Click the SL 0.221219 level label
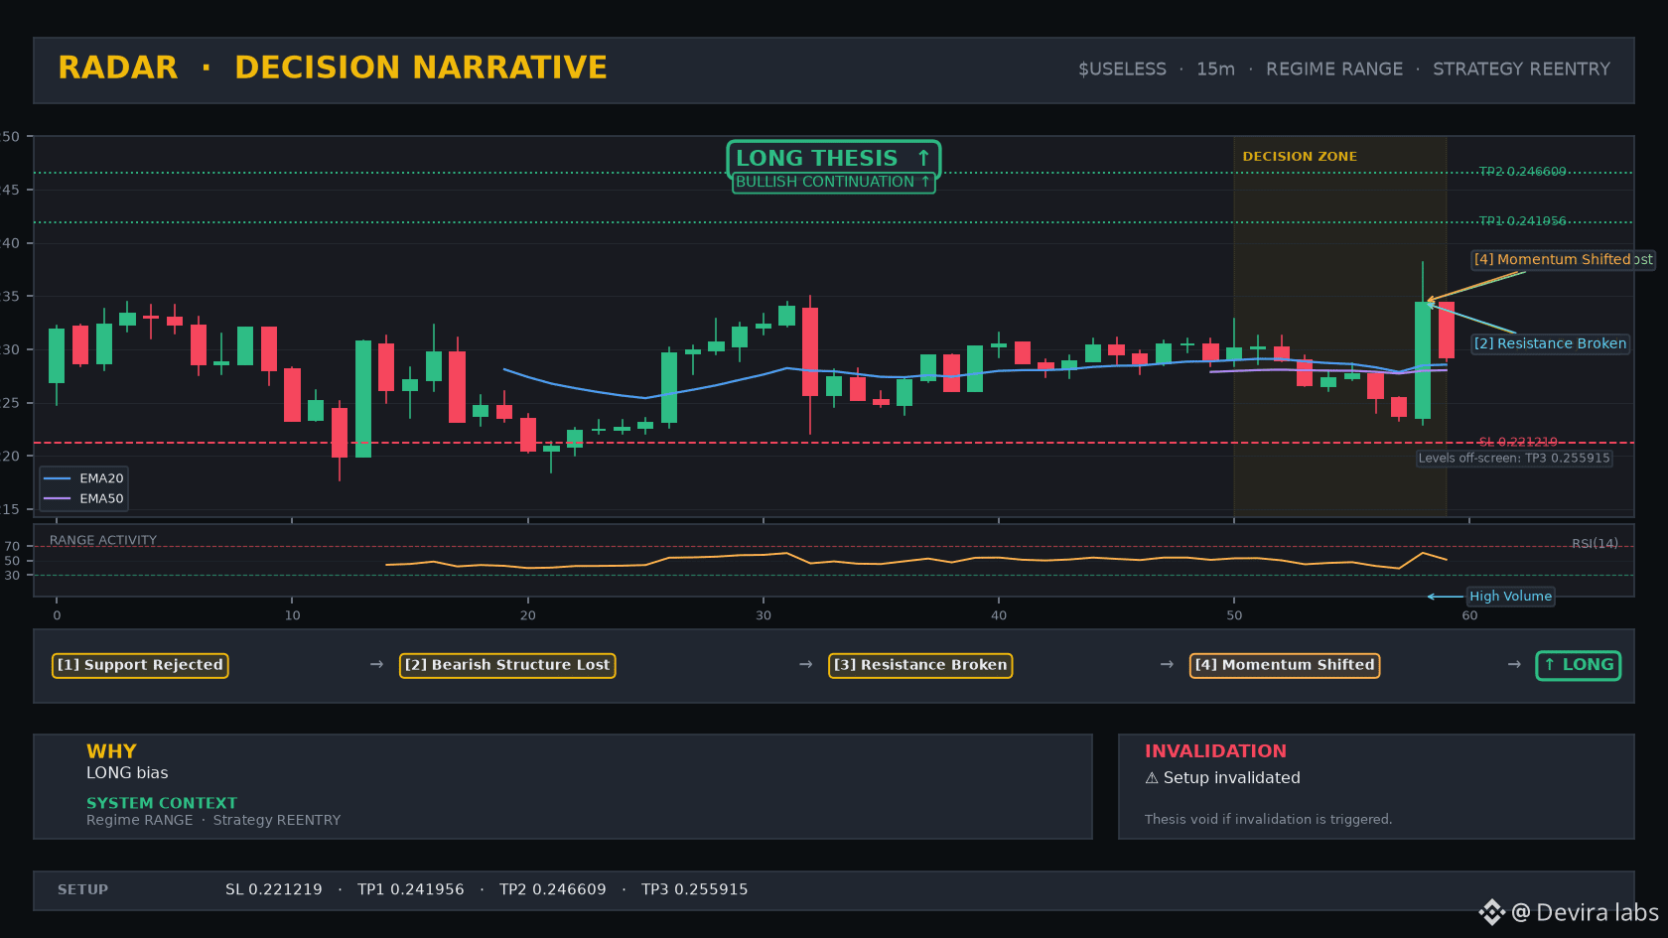The width and height of the screenshot is (1668, 938). click(1518, 442)
